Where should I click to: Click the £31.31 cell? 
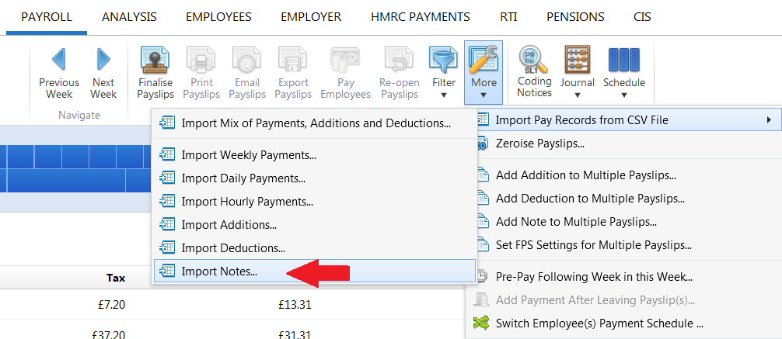coord(295,335)
